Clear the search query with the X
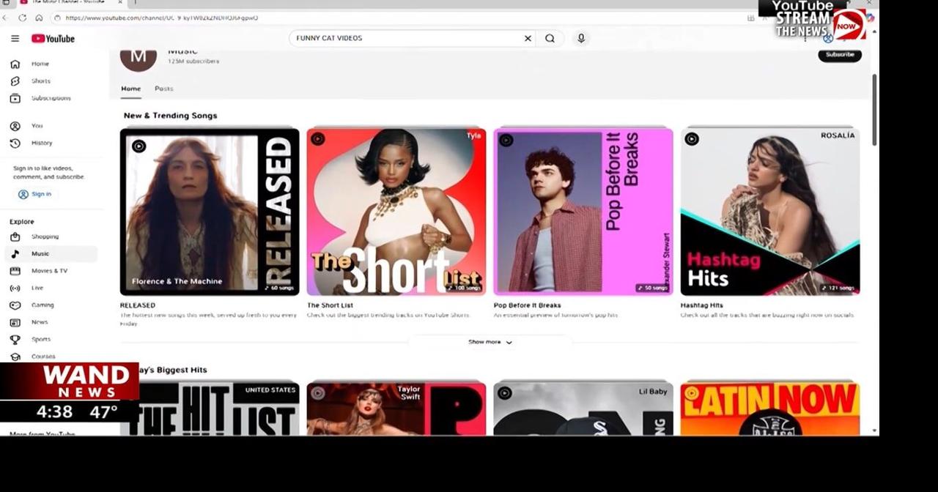Screen dimensions: 938x492 527,38
